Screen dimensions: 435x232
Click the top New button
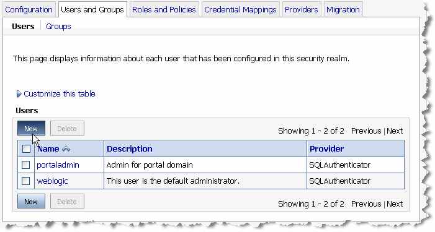pyautogui.click(x=31, y=128)
